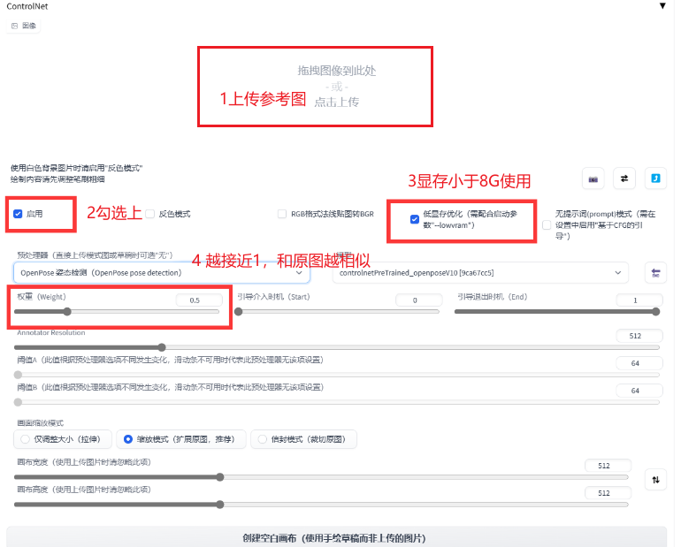Viewport: 681px width, 547px height.
Task: Select 仅调整大小 (拉伸) resize mode
Action: point(26,439)
